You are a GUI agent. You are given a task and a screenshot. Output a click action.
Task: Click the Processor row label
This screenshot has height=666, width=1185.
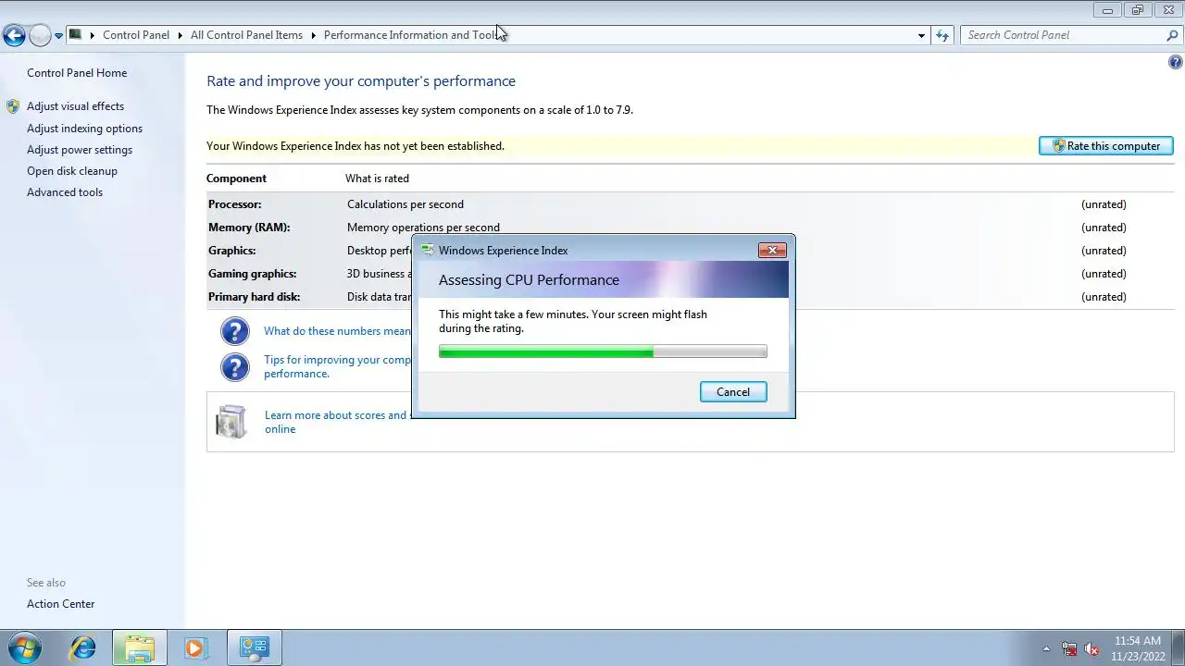[235, 204]
